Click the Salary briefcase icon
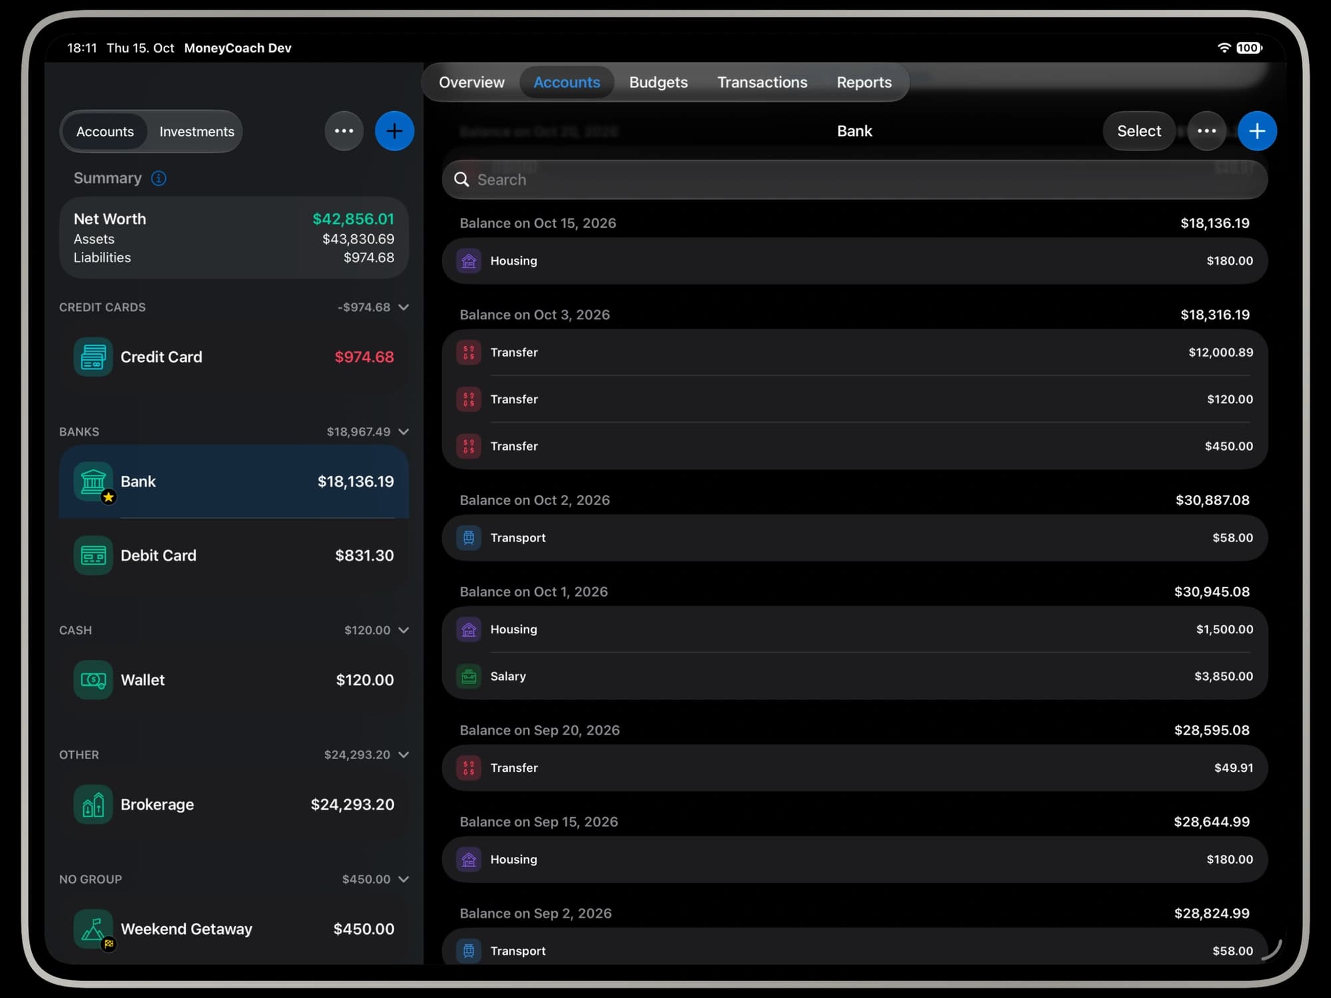 tap(469, 677)
